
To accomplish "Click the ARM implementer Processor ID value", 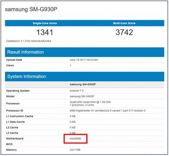I will [108, 110].
